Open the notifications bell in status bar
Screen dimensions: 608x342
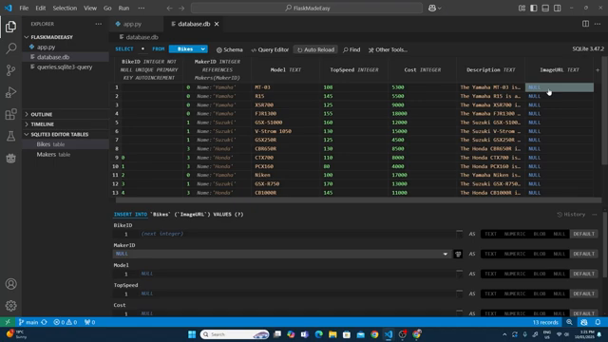pos(598,322)
